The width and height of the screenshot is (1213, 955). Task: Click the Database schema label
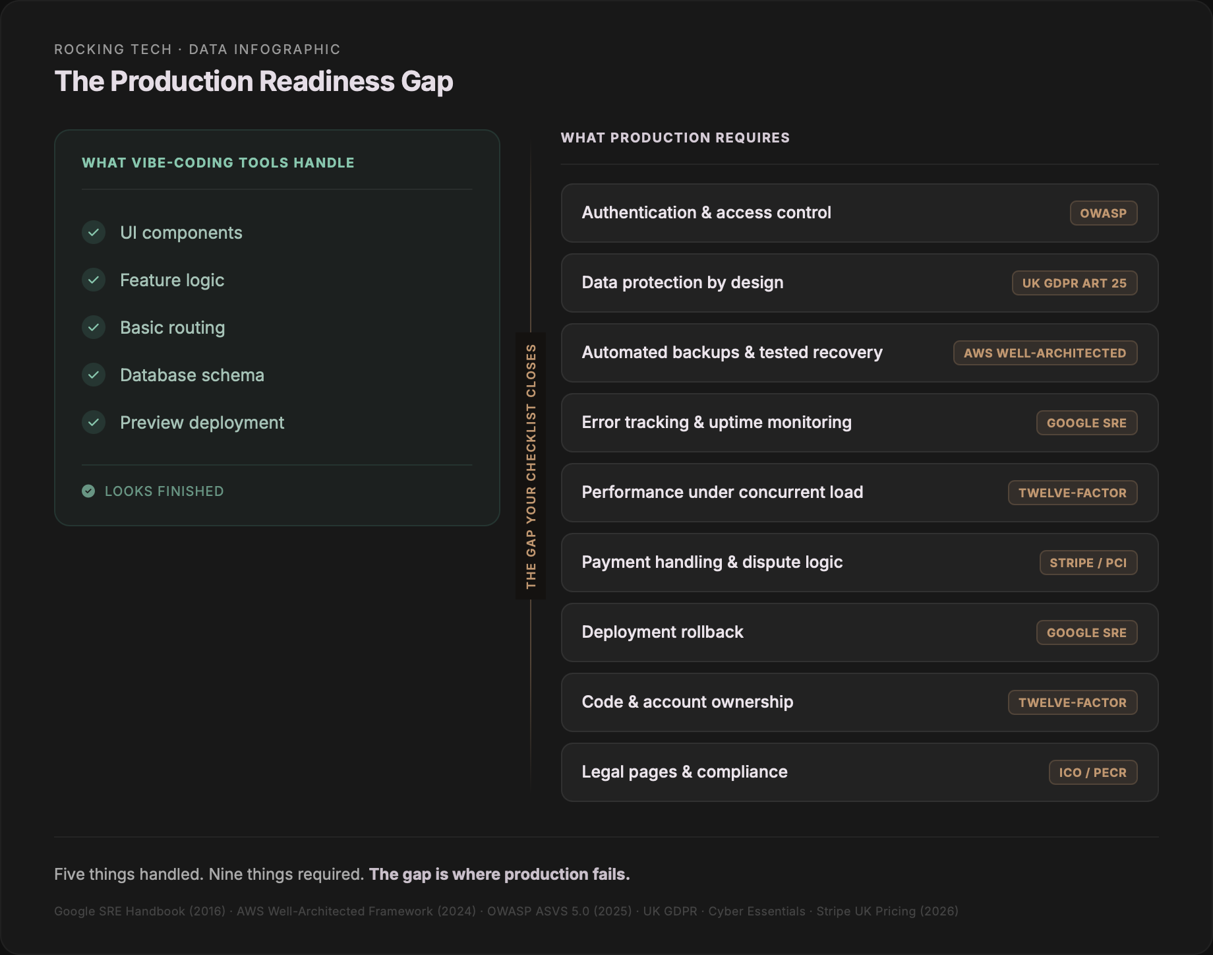point(192,375)
